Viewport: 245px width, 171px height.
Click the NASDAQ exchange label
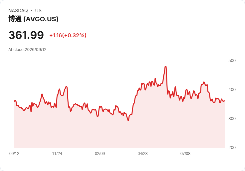point(18,11)
